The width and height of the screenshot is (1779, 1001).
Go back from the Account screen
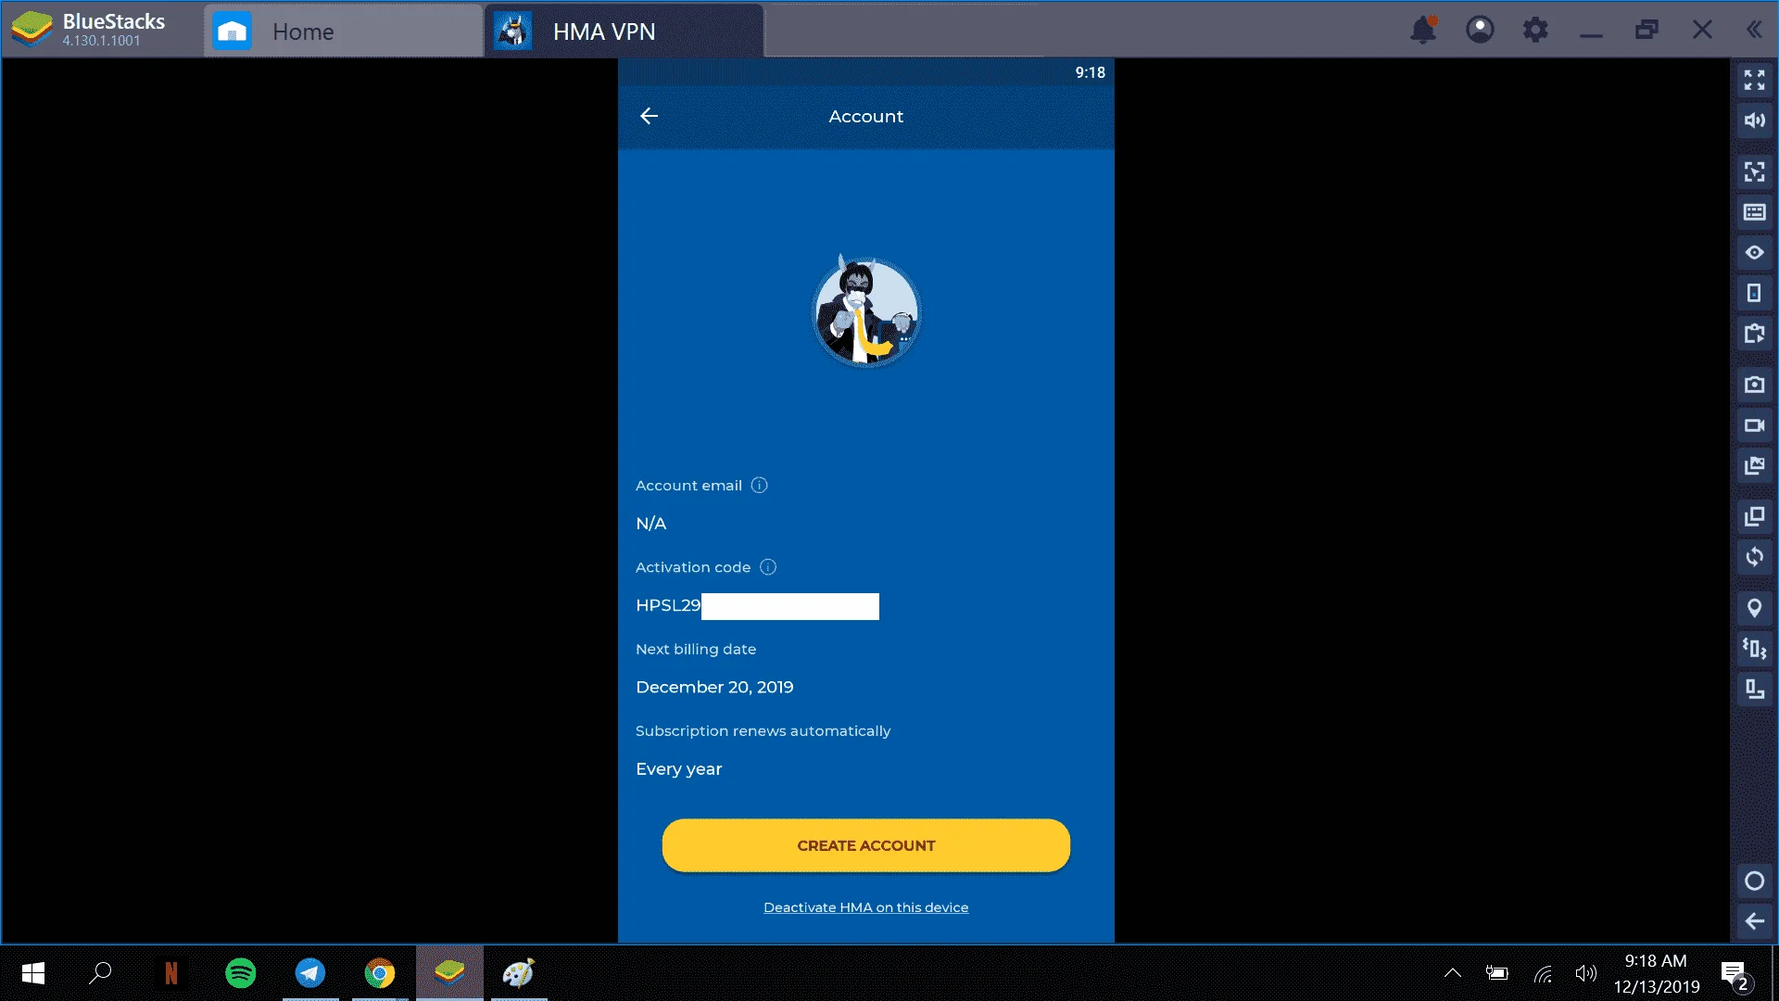(x=649, y=116)
